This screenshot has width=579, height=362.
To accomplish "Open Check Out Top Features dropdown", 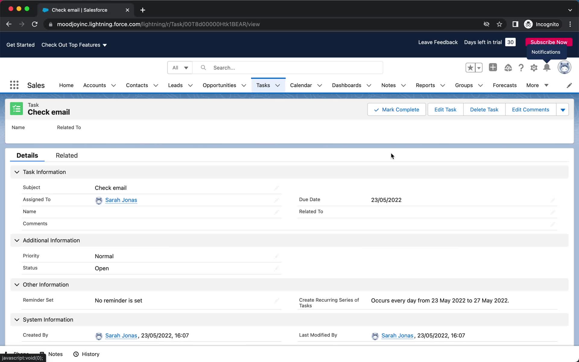I will point(74,45).
